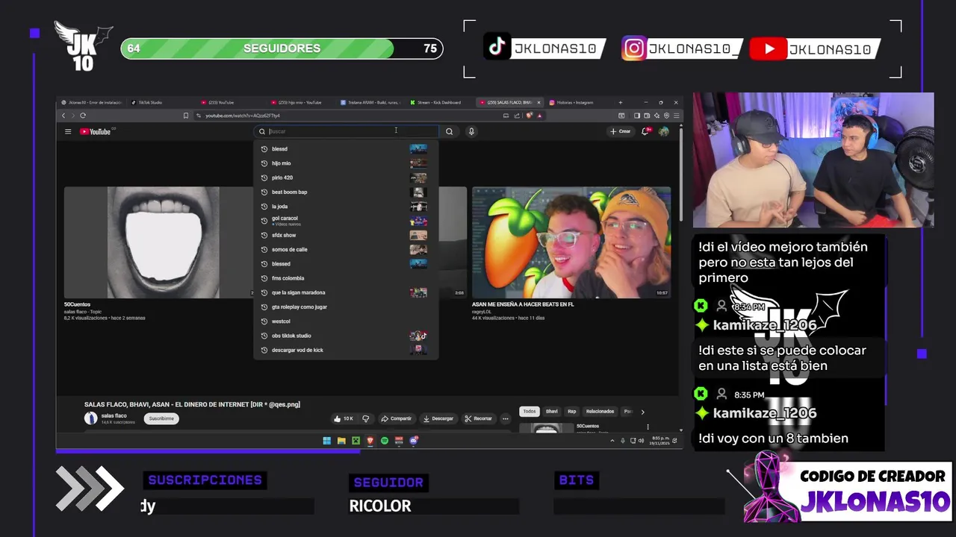Select the Rap filter chip
The width and height of the screenshot is (956, 537).
[572, 412]
